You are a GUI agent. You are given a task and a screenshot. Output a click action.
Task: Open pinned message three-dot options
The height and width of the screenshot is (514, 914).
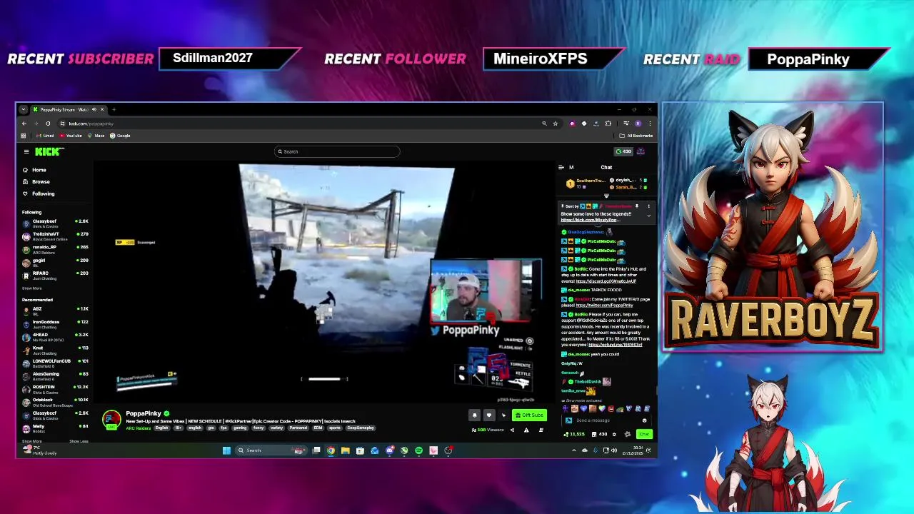pos(649,206)
